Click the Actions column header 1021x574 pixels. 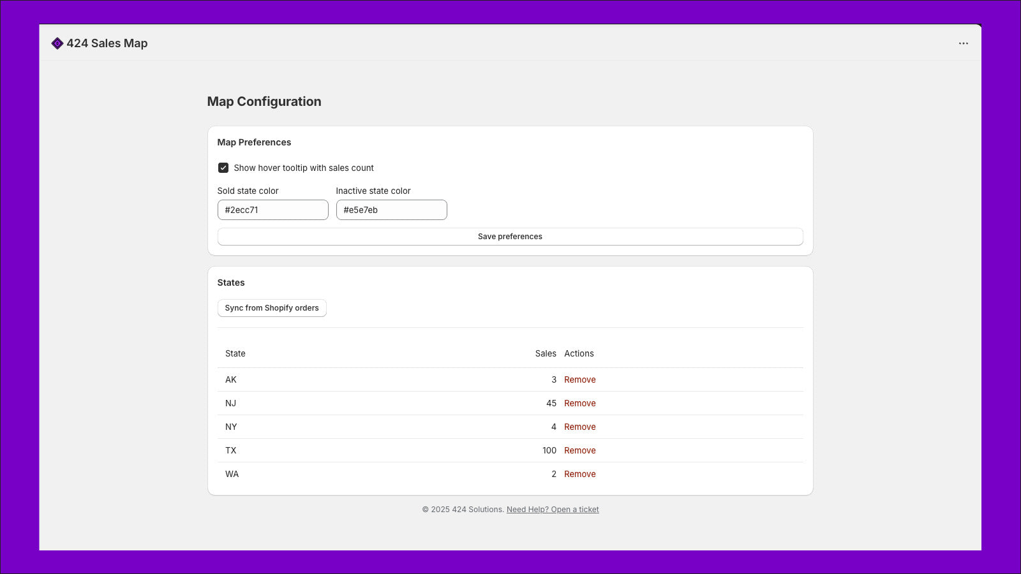pyautogui.click(x=579, y=353)
